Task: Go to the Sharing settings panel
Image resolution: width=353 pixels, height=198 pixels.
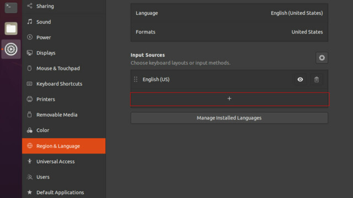Action: [x=64, y=6]
